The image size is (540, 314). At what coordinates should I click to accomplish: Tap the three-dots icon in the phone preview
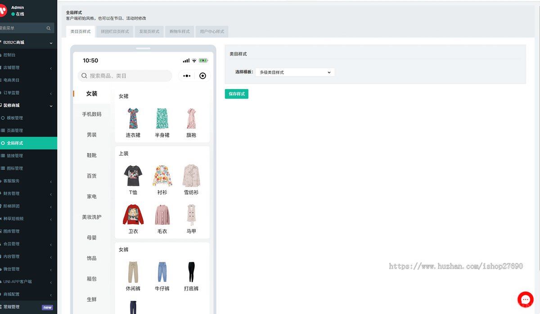click(x=187, y=76)
